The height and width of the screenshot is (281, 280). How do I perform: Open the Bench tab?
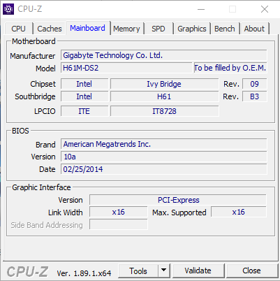click(x=225, y=29)
